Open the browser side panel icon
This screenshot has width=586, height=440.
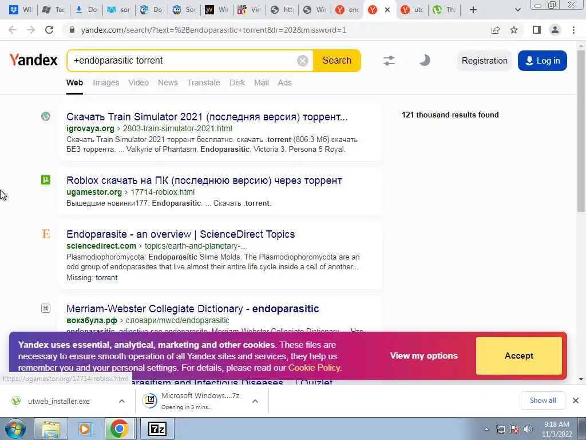click(537, 30)
